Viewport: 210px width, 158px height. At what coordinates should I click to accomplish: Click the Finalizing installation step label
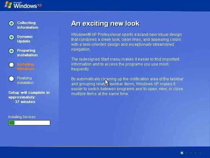25,80
